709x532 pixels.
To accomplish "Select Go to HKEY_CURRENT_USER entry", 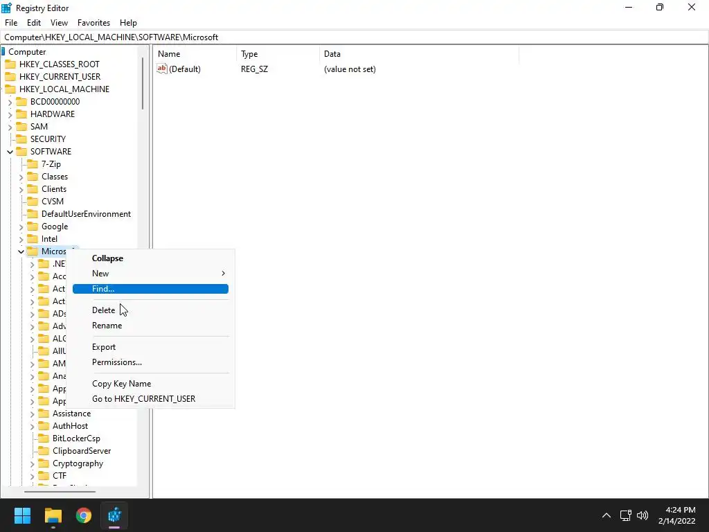I will click(150, 398).
